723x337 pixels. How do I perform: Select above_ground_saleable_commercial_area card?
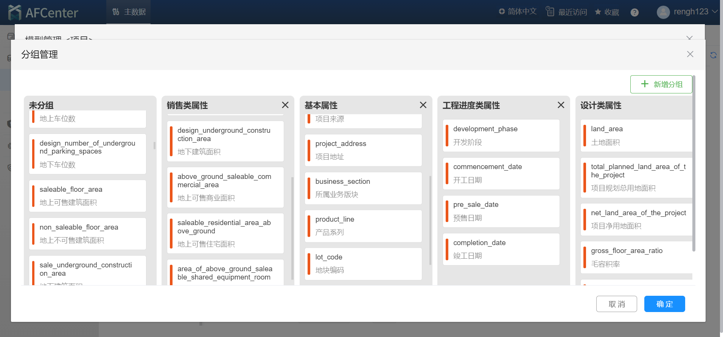point(225,187)
